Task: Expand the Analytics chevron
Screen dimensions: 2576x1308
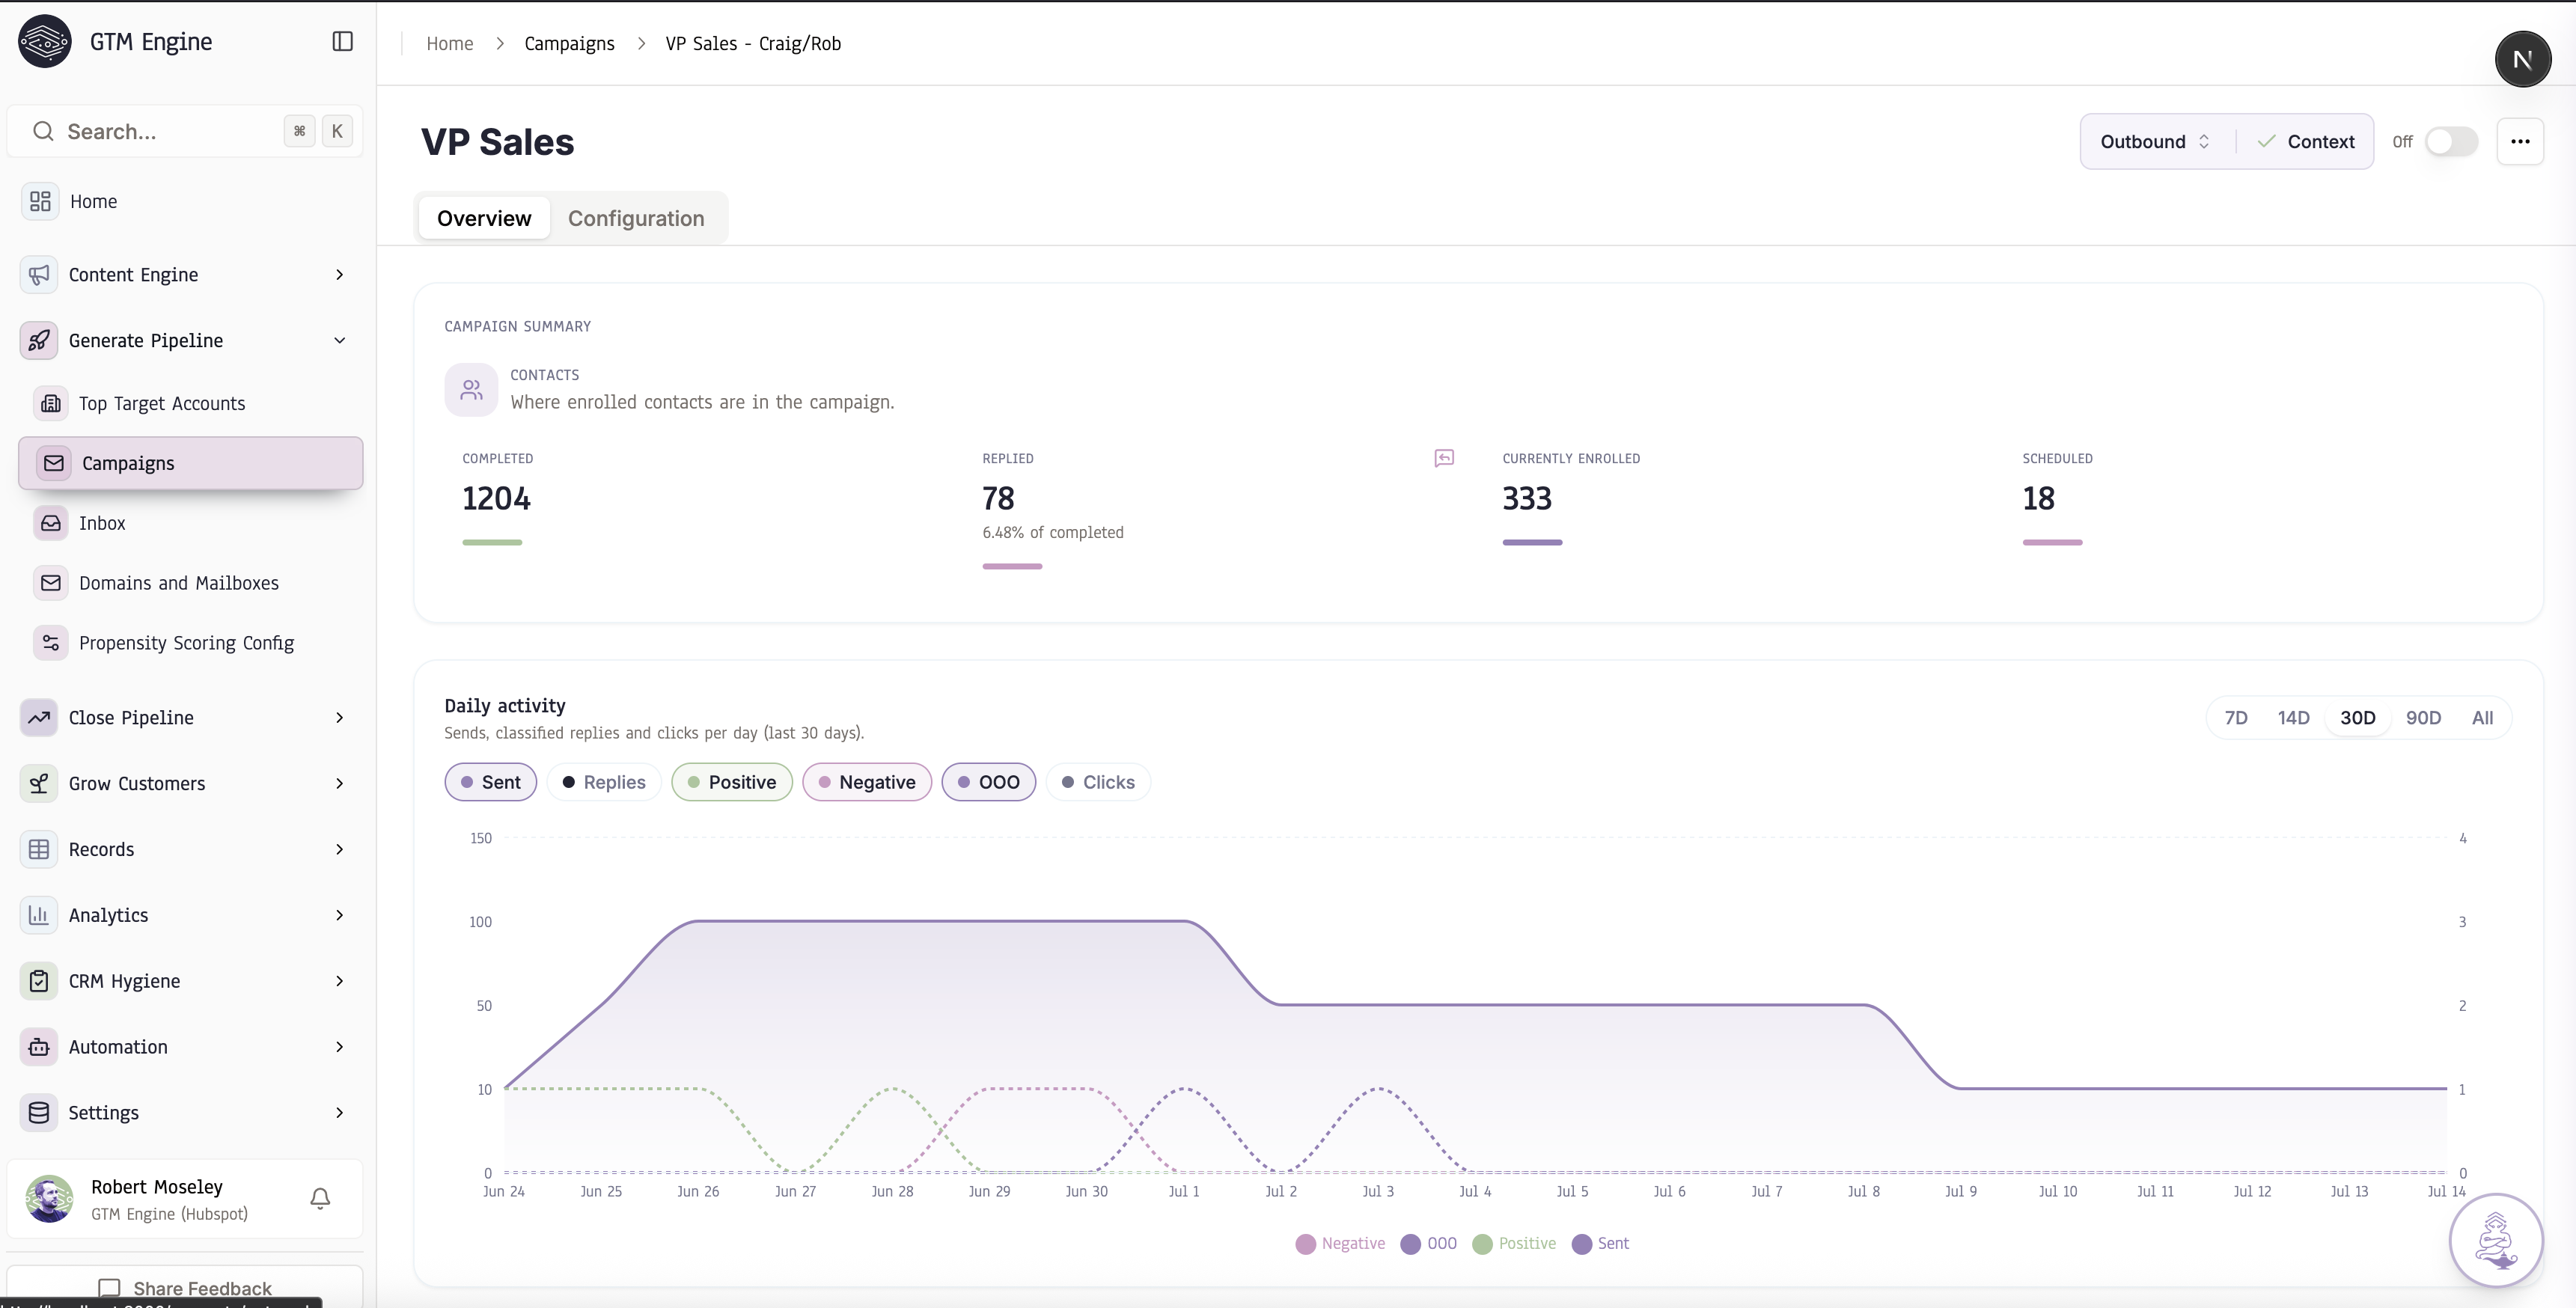Action: point(340,915)
